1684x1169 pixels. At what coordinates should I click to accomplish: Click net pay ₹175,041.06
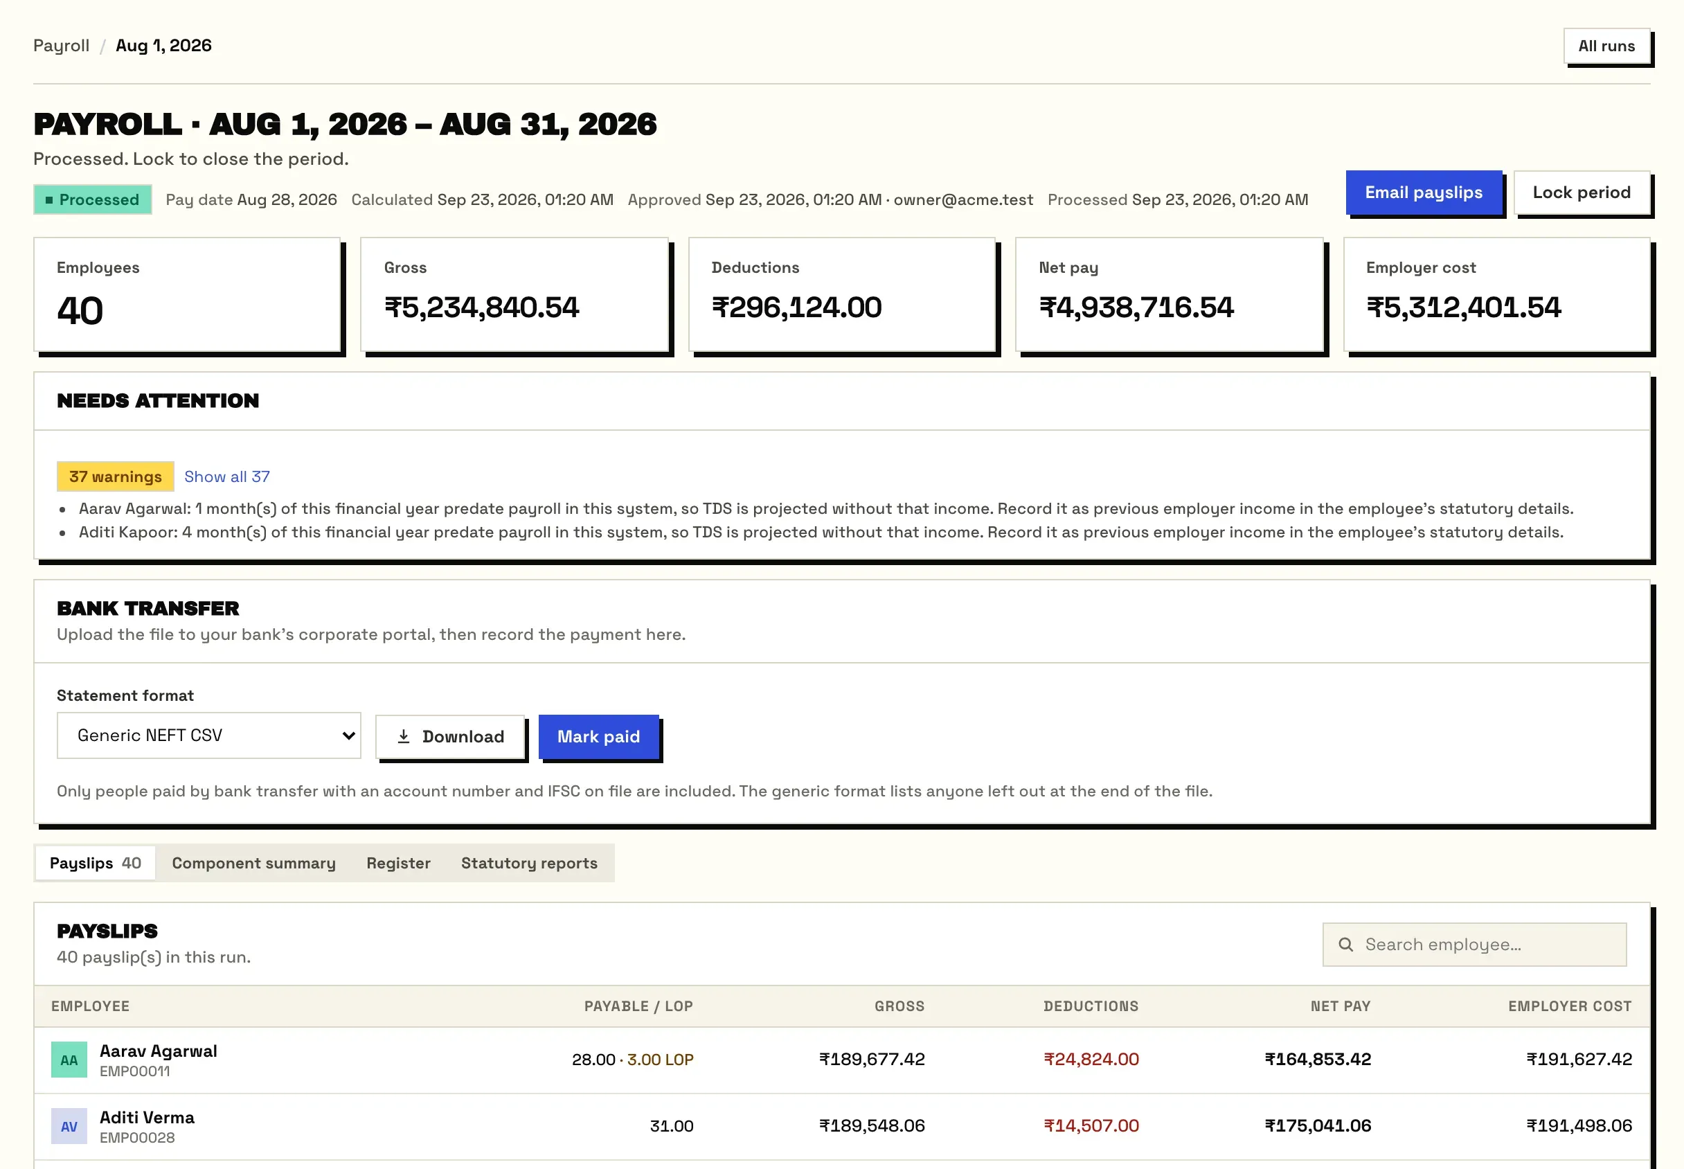[x=1318, y=1127]
